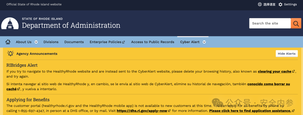Screen dimensions: 303x115
Task: Focus the Search the site field
Action: [x=270, y=23]
